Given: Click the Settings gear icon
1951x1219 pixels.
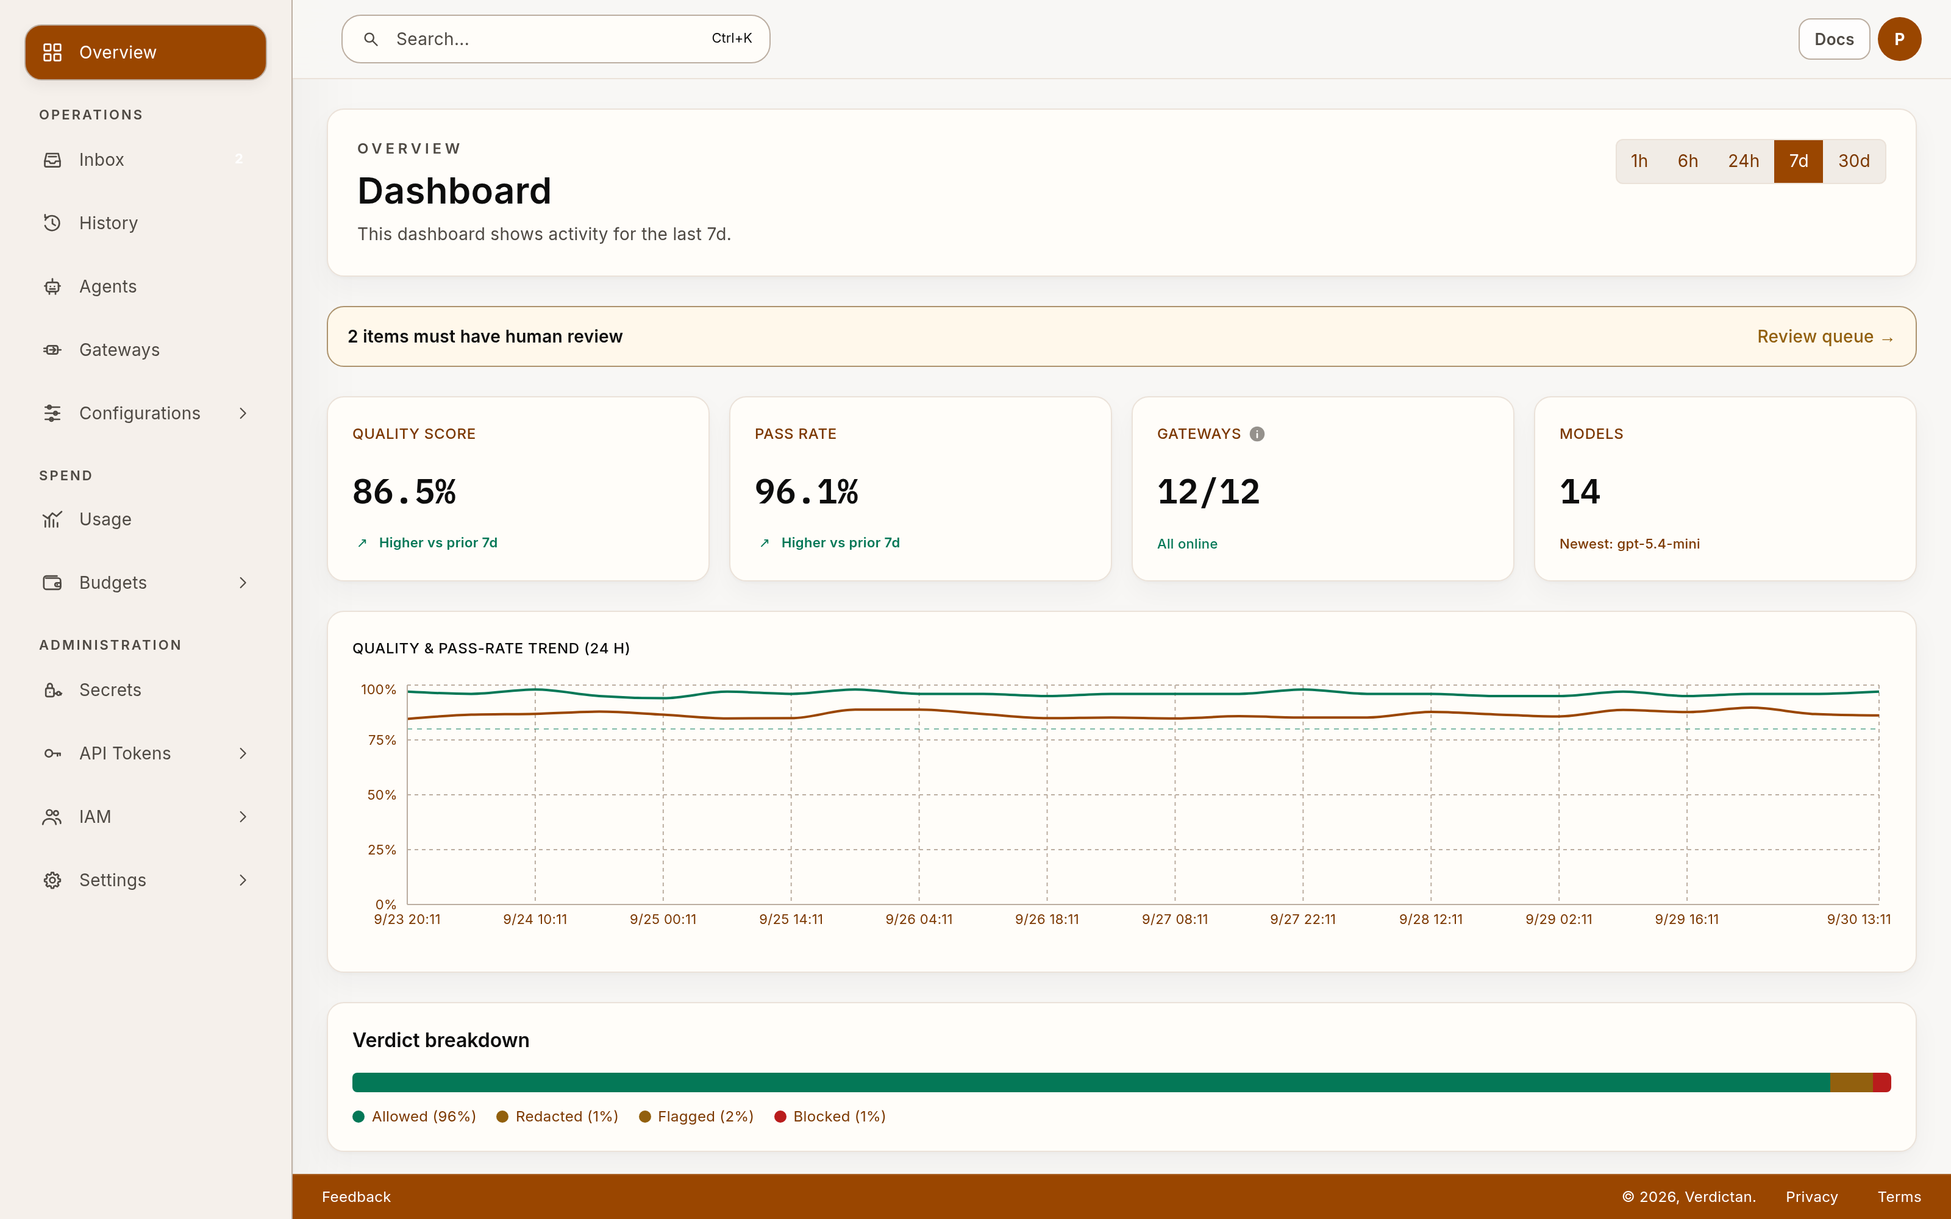Looking at the screenshot, I should pyautogui.click(x=52, y=880).
